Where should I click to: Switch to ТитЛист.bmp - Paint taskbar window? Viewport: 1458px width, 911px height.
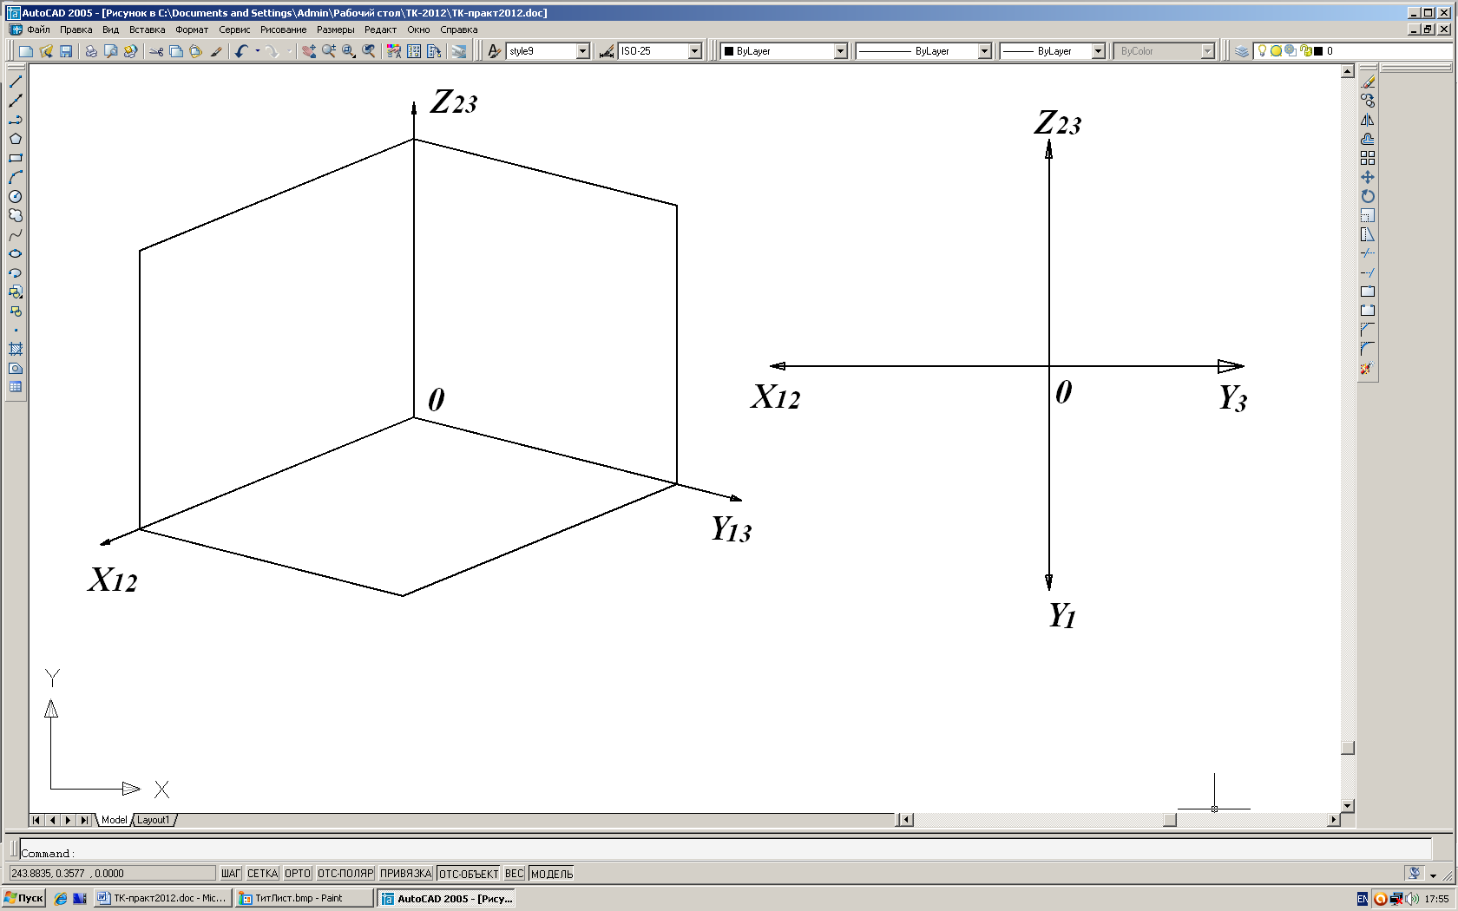[x=304, y=898]
